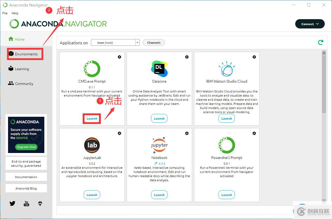The height and width of the screenshot is (219, 332).
Task: Click the JupyterLab title text
Action: (92, 158)
